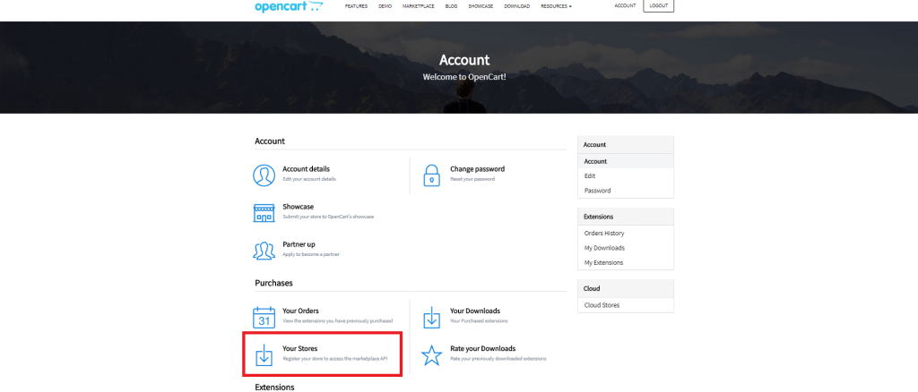This screenshot has width=918, height=392.
Task: Click 'Submit your store to OpenCart's showcase' text
Action: coord(328,217)
